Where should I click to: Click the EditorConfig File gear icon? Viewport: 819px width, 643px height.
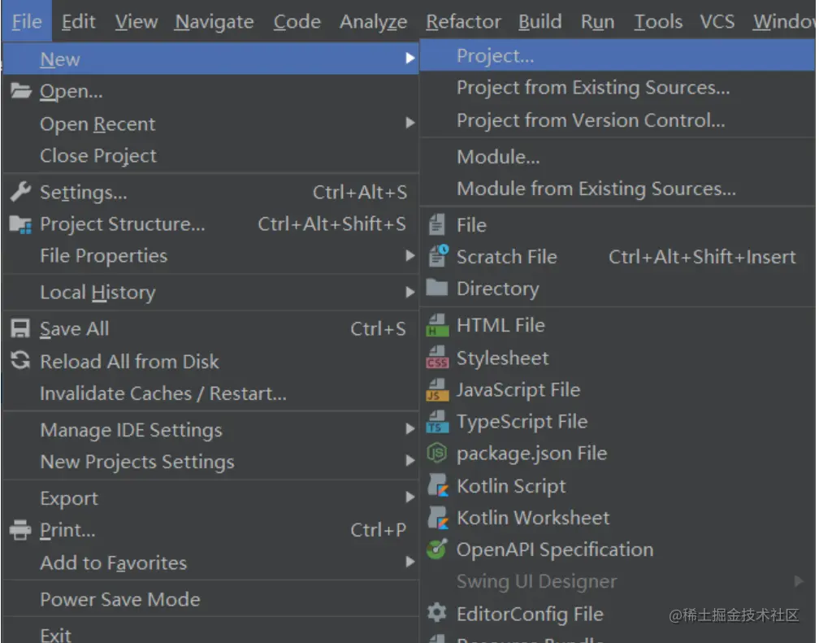[437, 614]
